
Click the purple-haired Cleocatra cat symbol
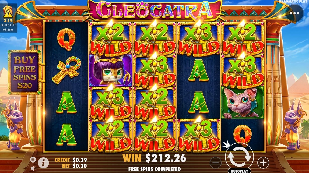[x=110, y=70]
